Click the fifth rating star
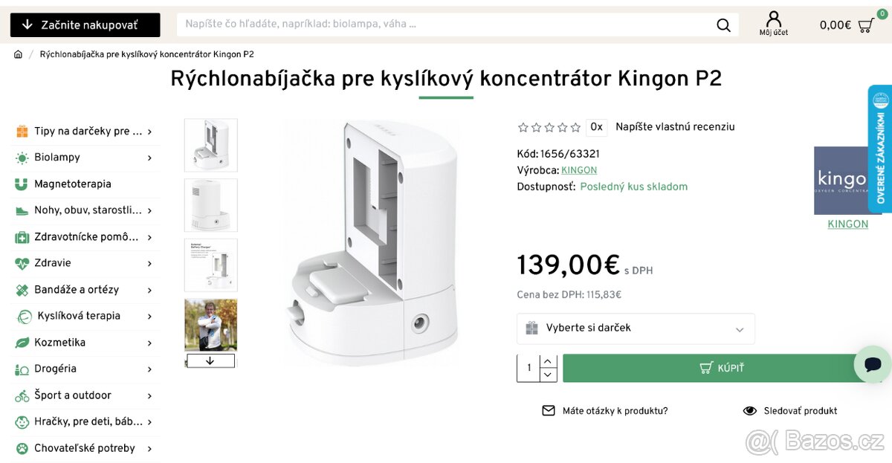The width and height of the screenshot is (892, 463). tap(574, 127)
